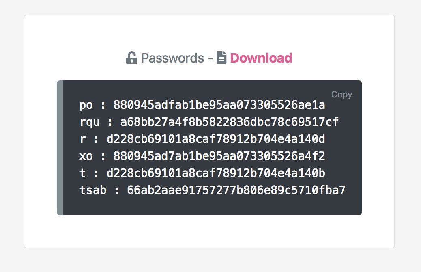Copy the password list with Copy button
The image size is (421, 272).
coord(342,94)
